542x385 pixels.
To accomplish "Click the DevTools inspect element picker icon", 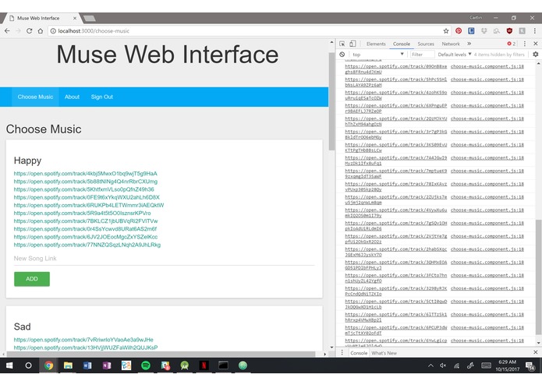I will (x=342, y=44).
